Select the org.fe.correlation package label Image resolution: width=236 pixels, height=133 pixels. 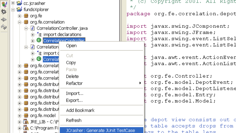[x=47, y=22]
